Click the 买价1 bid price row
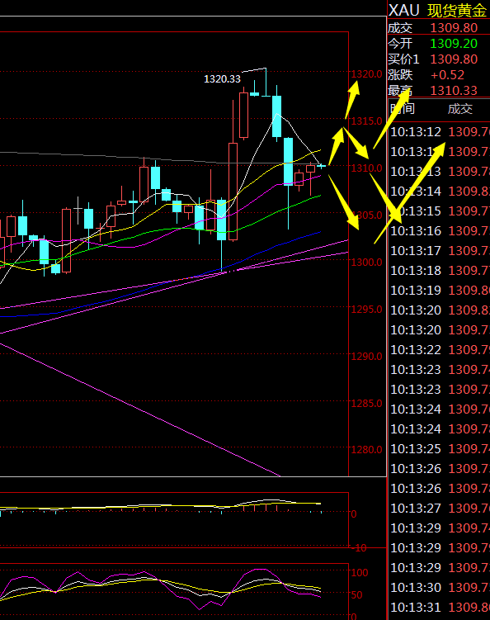490x620 pixels. click(438, 59)
